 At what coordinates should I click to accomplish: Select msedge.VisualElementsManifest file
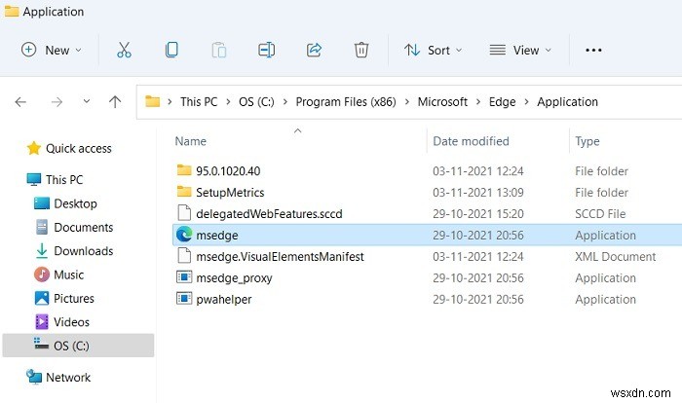(280, 256)
